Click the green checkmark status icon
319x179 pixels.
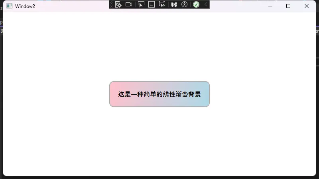point(196,4)
